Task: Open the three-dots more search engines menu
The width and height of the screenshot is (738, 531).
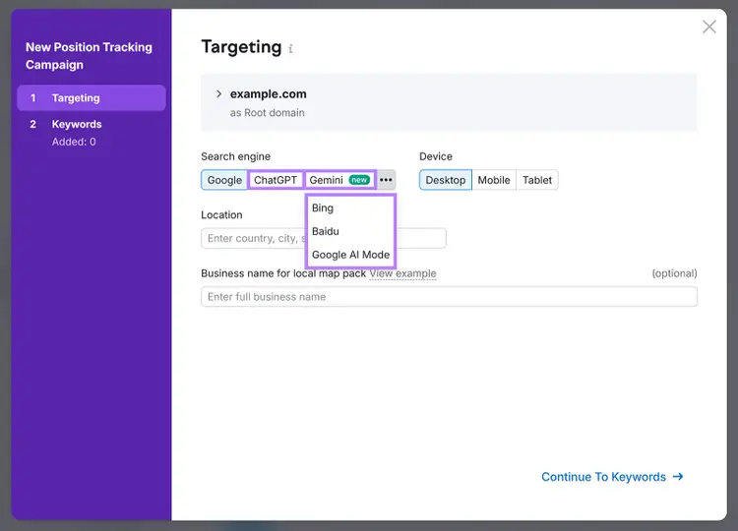Action: tap(386, 180)
